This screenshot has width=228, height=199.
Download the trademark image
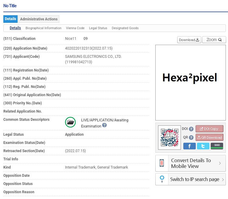tap(189, 40)
